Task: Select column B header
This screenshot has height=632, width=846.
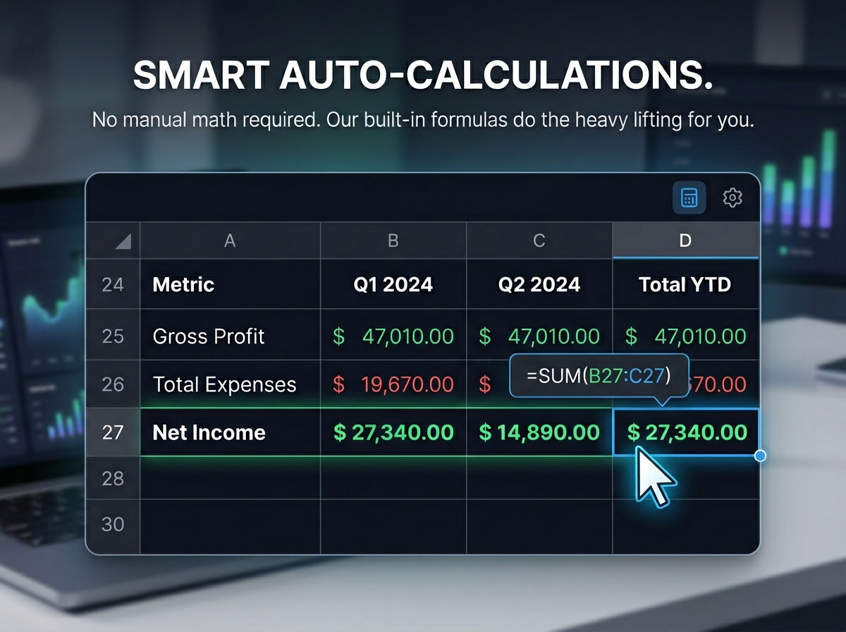Action: click(393, 241)
